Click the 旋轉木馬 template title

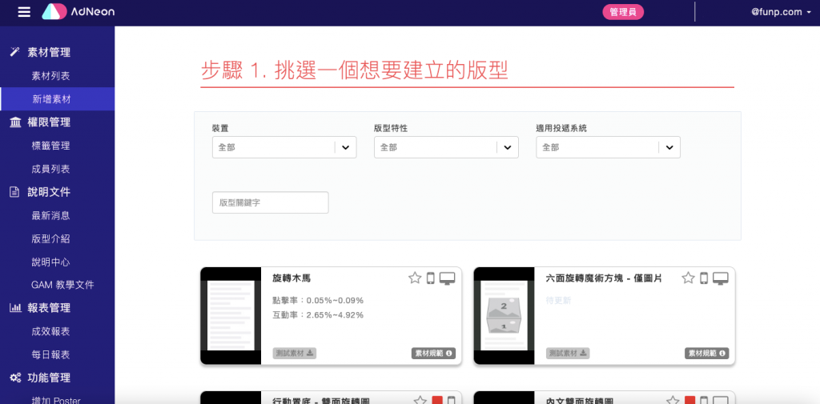click(291, 278)
